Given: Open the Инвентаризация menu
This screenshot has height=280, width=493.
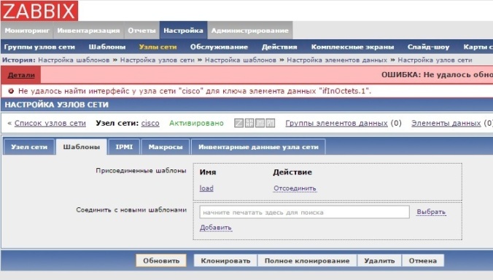Looking at the screenshot, I should pos(88,31).
